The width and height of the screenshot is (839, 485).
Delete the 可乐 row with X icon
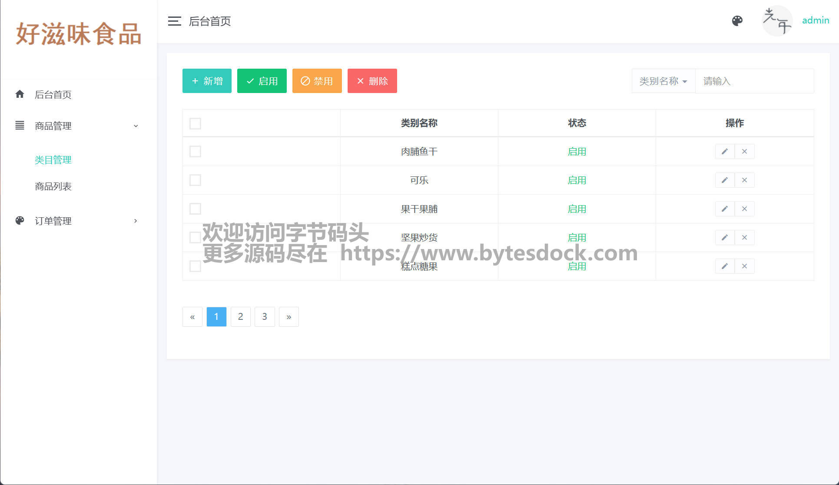744,180
